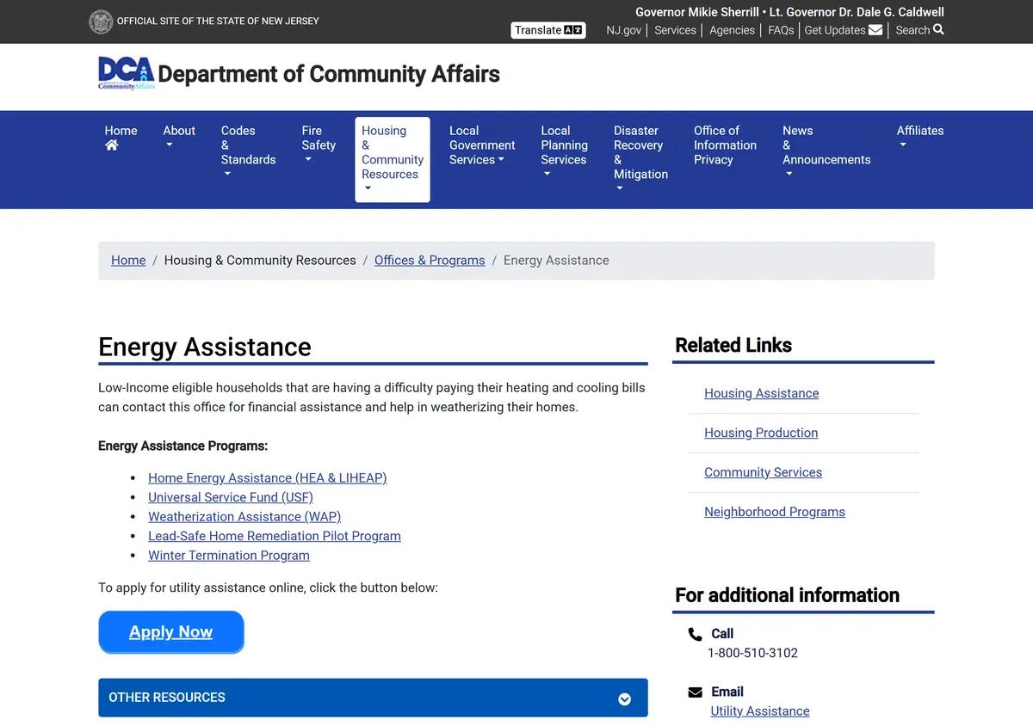Image resolution: width=1033 pixels, height=726 pixels.
Task: Click the phone number 1-800-510-3102
Action: pos(752,653)
